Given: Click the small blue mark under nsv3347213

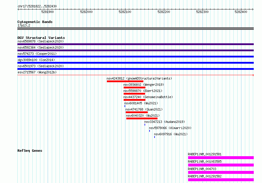Looking at the screenshot, I should click(x=145, y=125).
